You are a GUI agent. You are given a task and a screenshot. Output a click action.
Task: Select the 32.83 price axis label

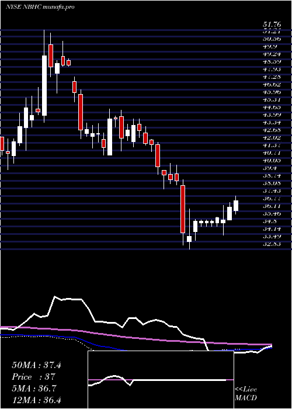[272, 244]
